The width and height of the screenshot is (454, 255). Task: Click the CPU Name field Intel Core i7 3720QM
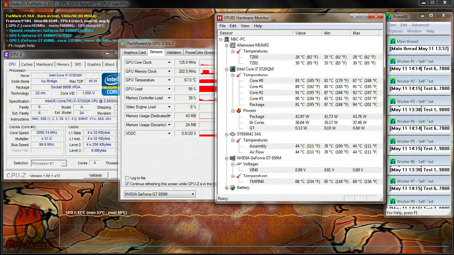click(x=65, y=75)
